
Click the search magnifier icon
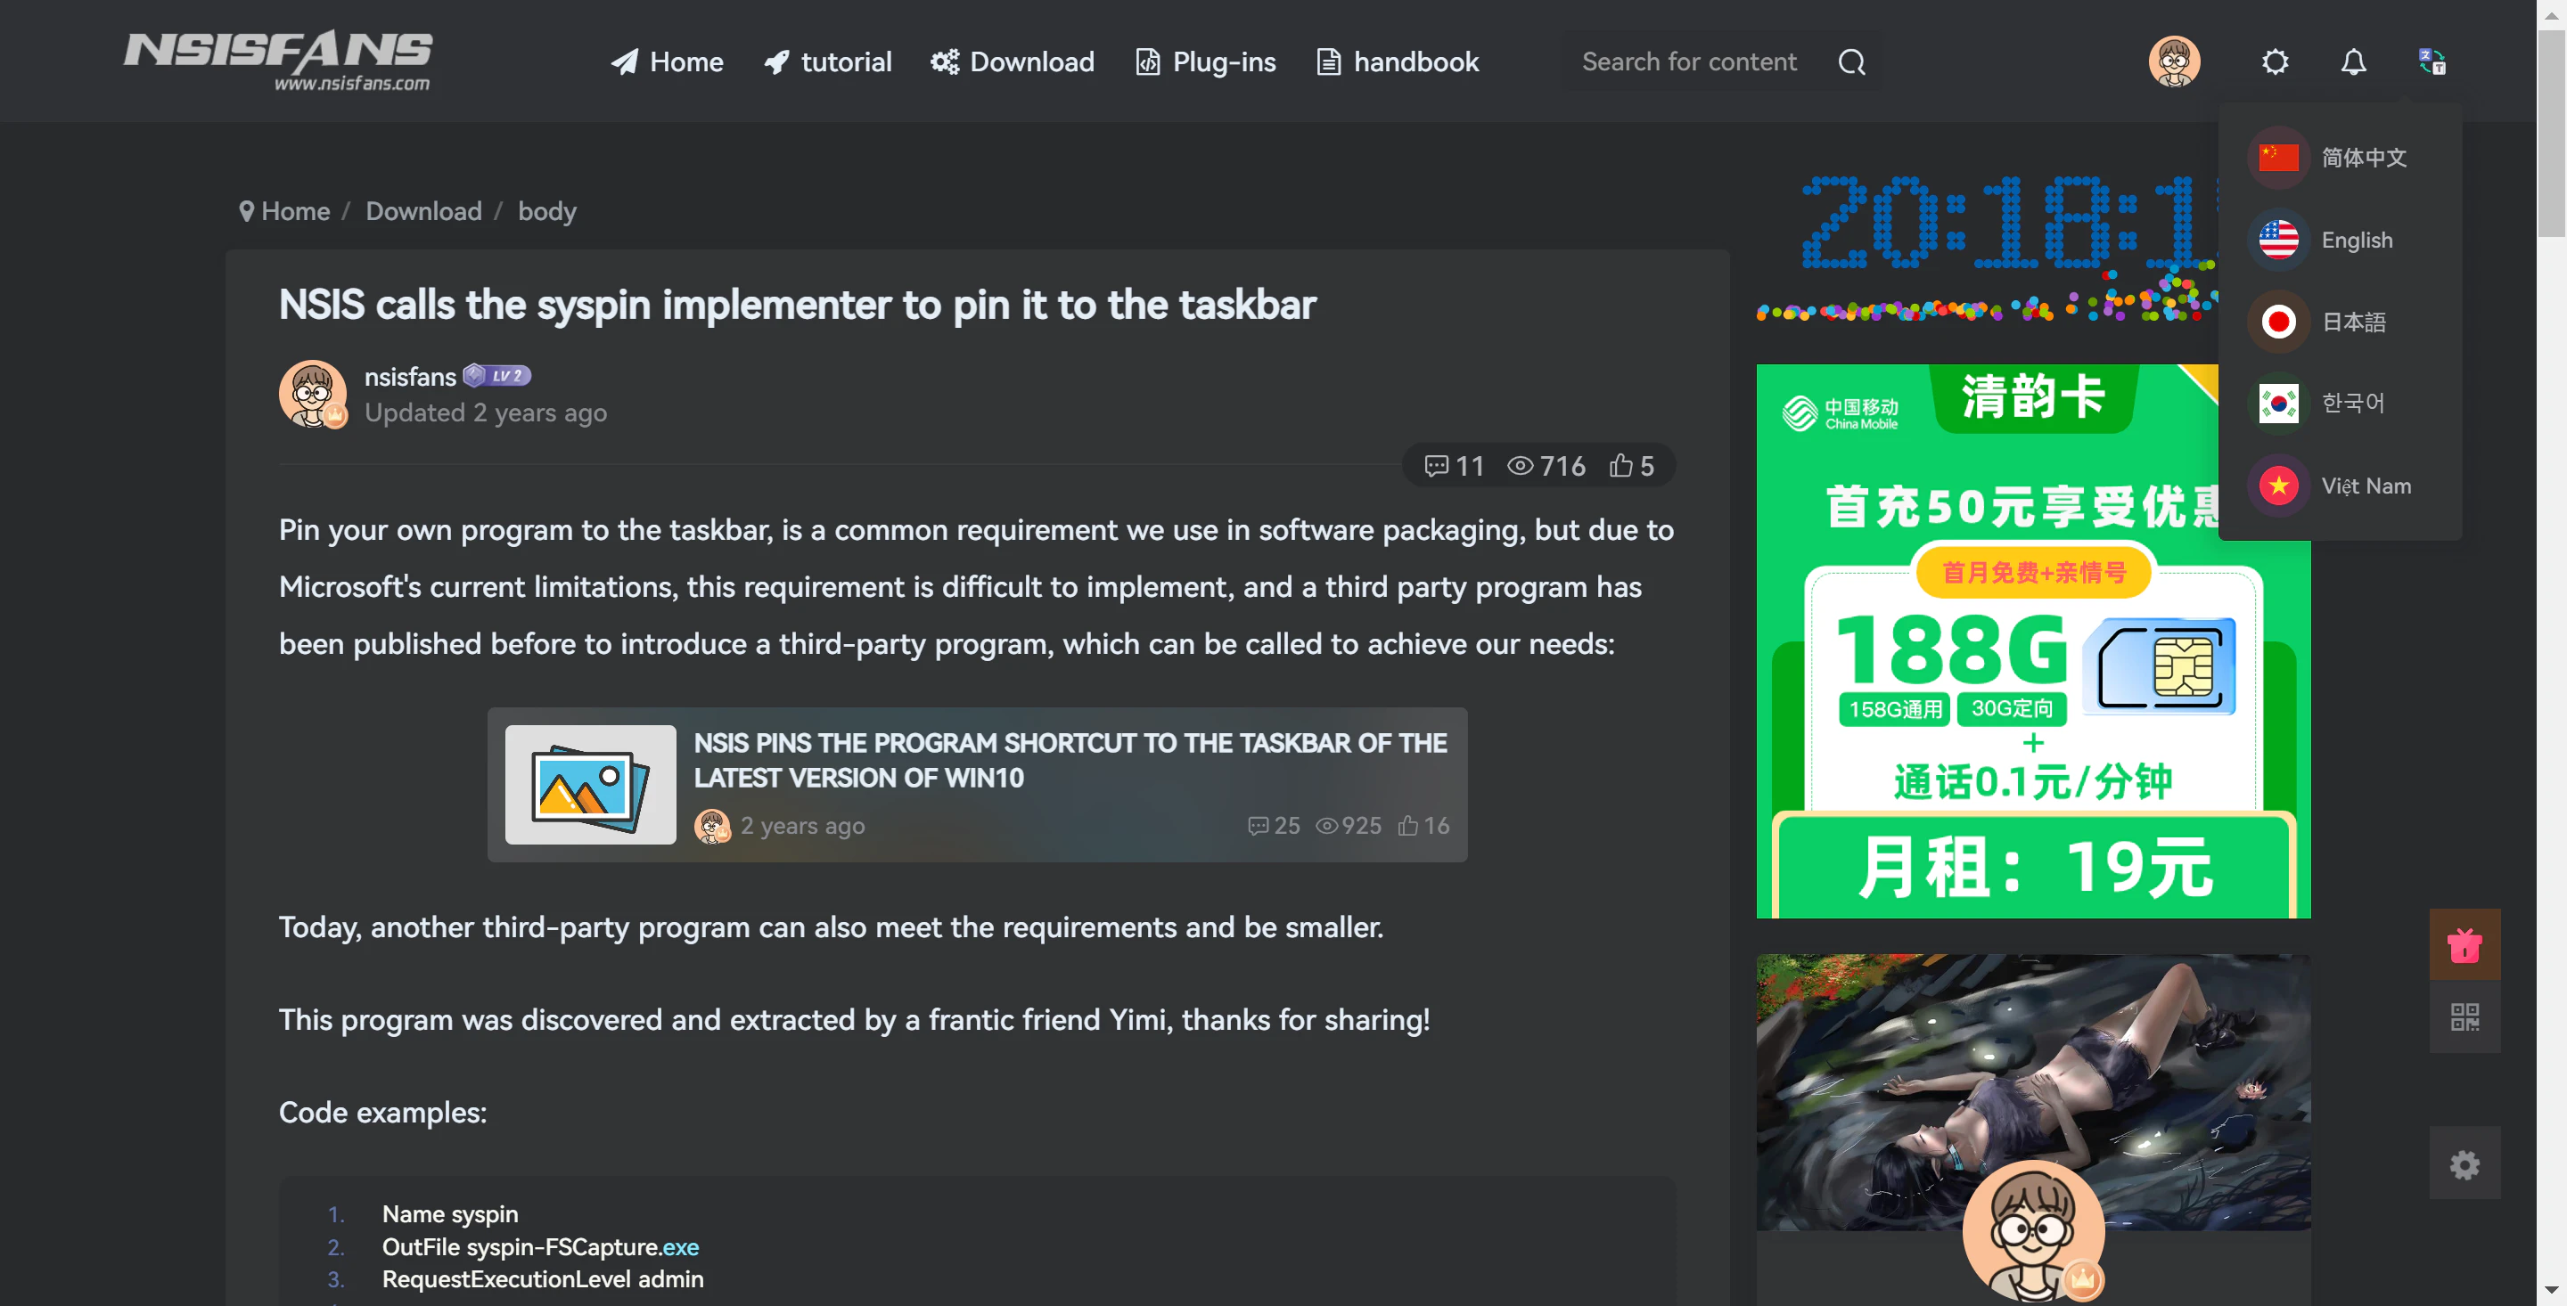tap(1850, 61)
